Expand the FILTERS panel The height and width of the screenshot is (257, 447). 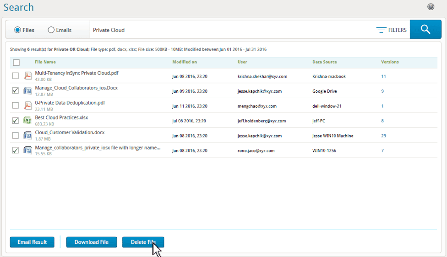click(391, 30)
